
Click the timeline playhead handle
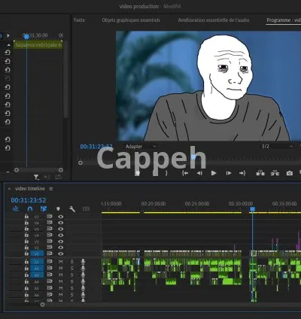coord(253,209)
